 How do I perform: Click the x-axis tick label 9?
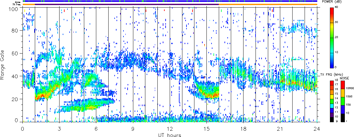coord(133,129)
